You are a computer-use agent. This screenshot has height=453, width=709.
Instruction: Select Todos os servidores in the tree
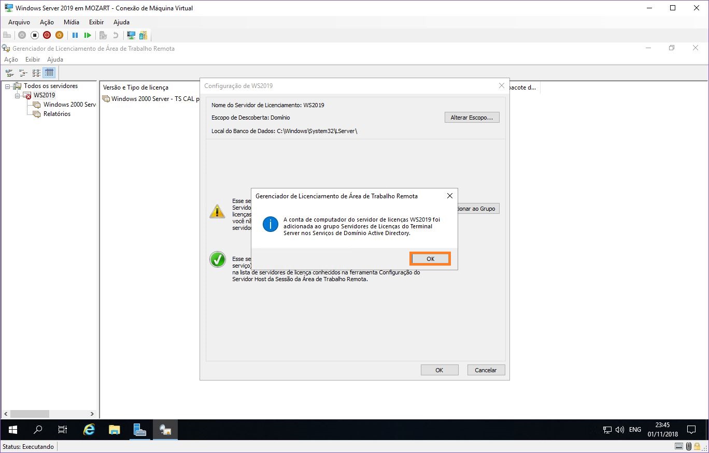tap(51, 86)
